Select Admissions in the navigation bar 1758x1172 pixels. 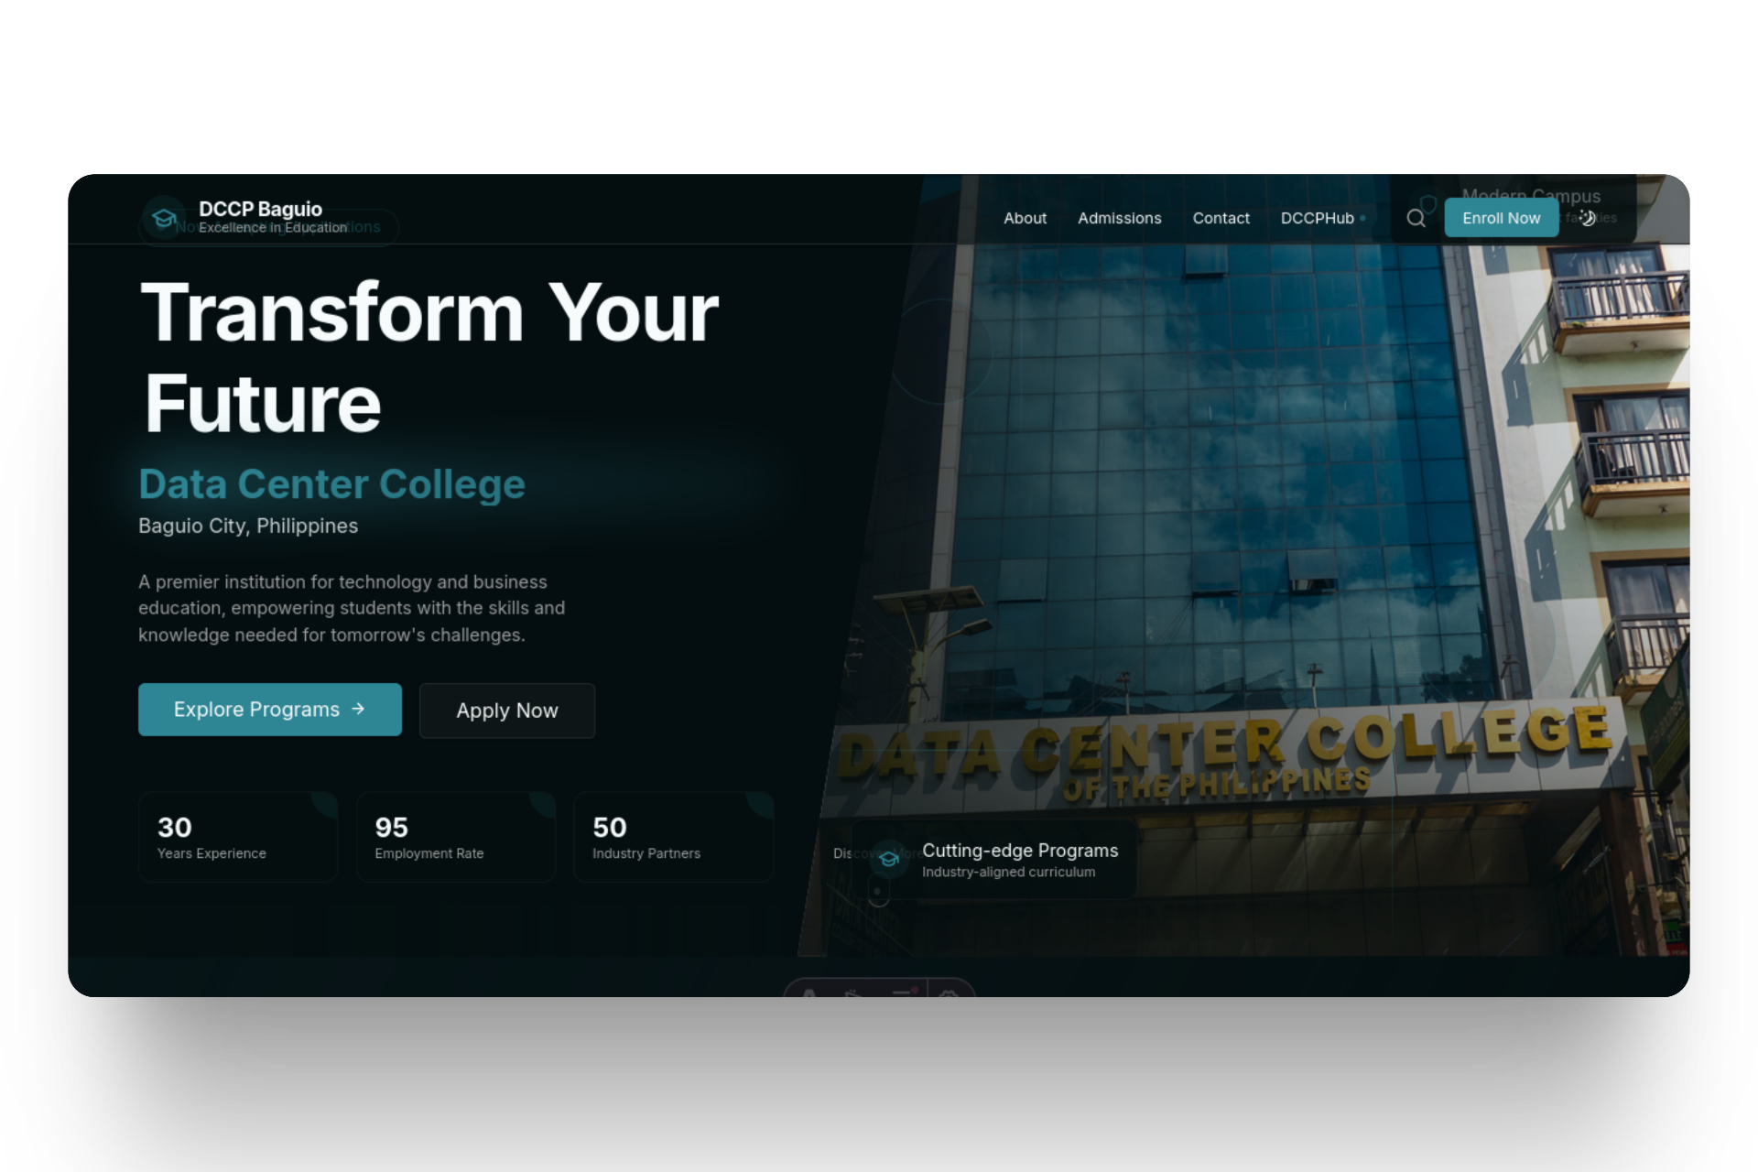tap(1119, 218)
